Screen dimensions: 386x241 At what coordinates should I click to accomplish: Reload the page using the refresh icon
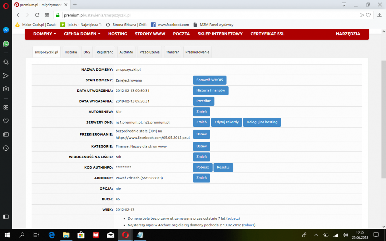click(37, 15)
